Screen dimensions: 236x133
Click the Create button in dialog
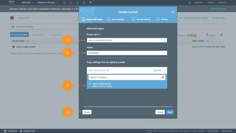87,112
